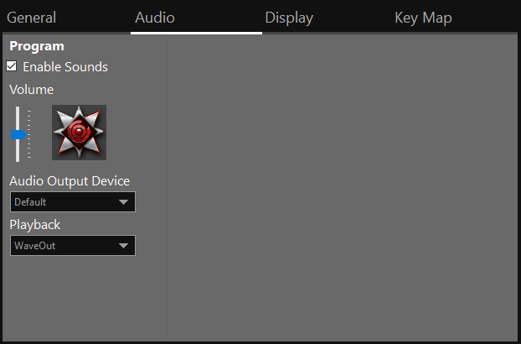Go to the Key Map tab
Image resolution: width=521 pixels, height=344 pixels.
point(423,18)
